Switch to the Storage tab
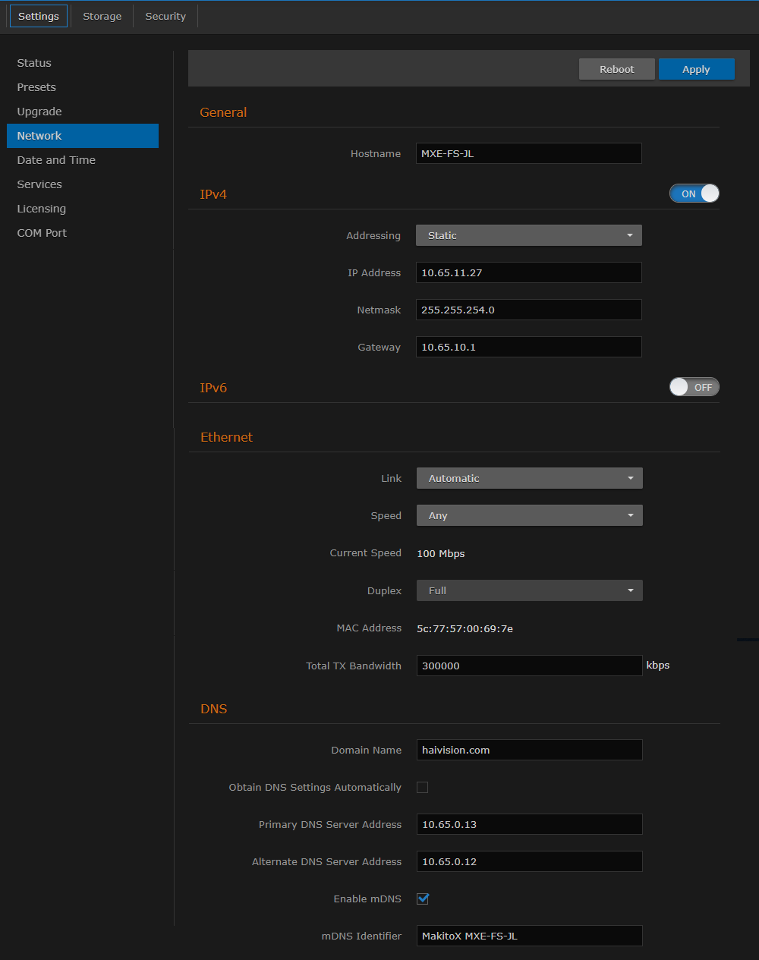This screenshot has width=759, height=960. [x=102, y=15]
